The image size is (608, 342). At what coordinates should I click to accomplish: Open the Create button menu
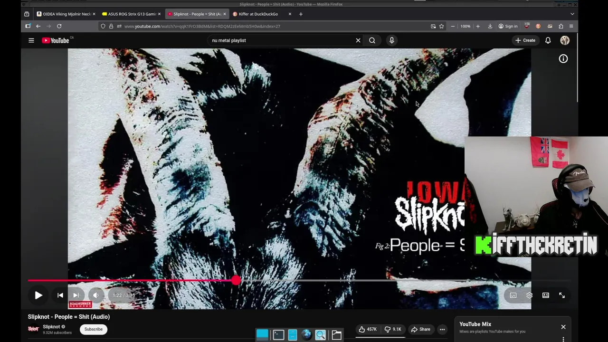pyautogui.click(x=525, y=40)
